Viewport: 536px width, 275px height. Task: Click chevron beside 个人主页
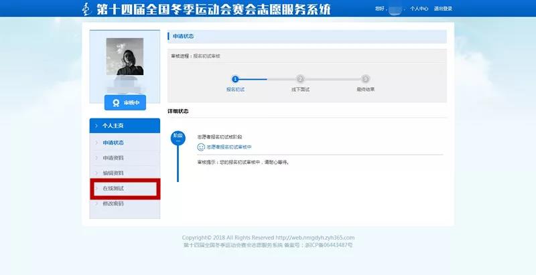(x=96, y=126)
